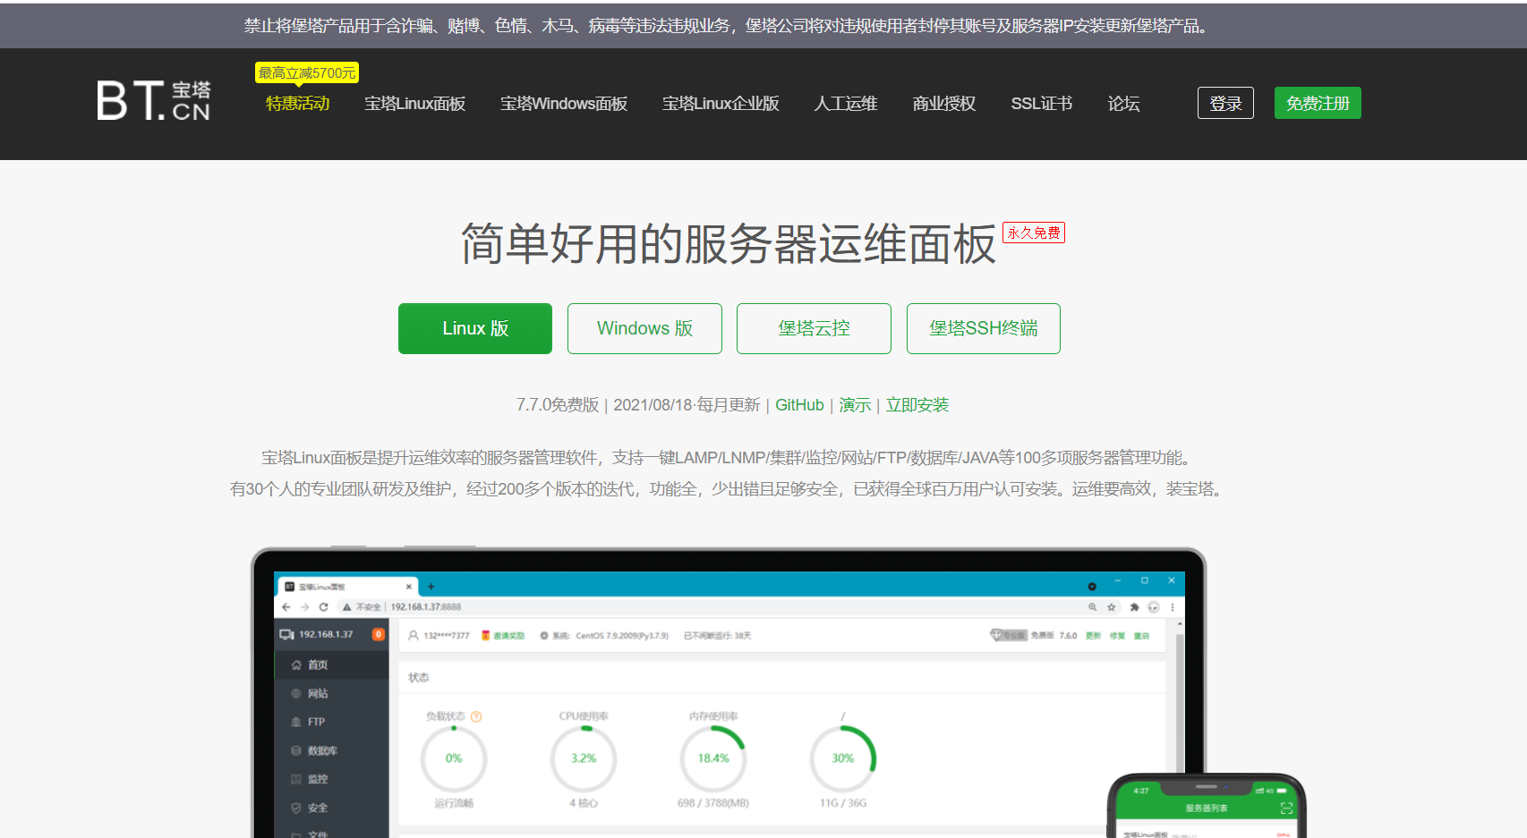Image resolution: width=1527 pixels, height=838 pixels.
Task: Open 宝塔Windows面板 in the navigation bar
Action: 563,104
